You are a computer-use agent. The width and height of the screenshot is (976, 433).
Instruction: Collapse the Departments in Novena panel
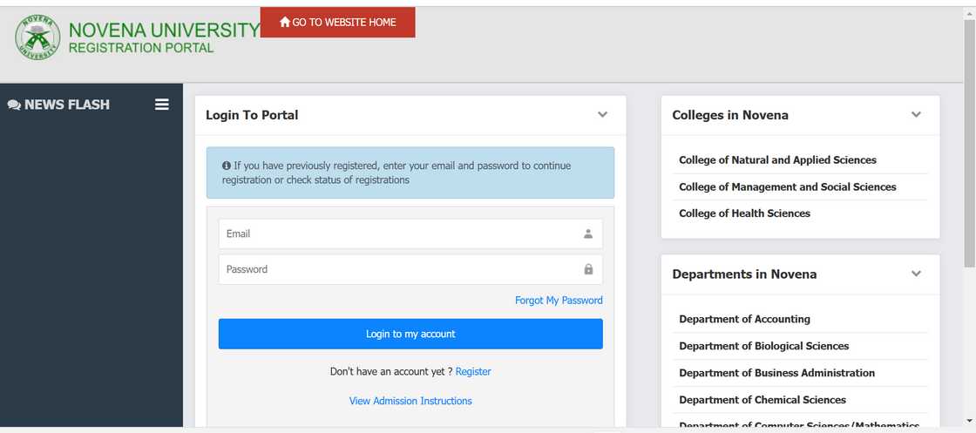pos(916,274)
